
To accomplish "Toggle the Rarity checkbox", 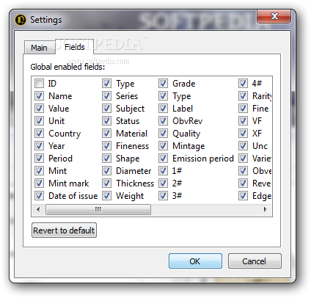I will coord(243,96).
